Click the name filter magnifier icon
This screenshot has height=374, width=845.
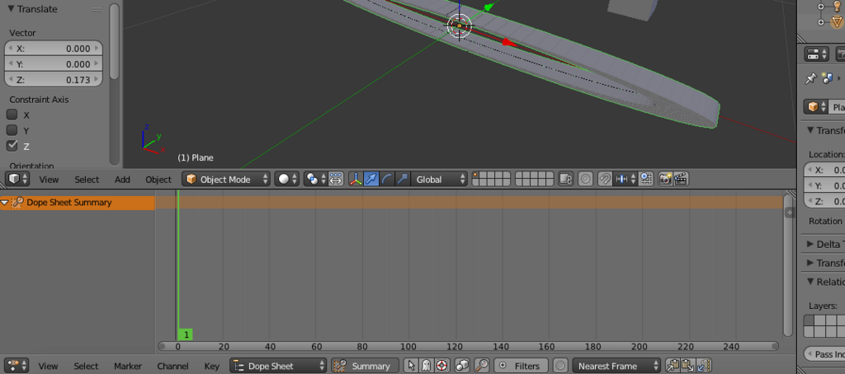[x=482, y=366]
